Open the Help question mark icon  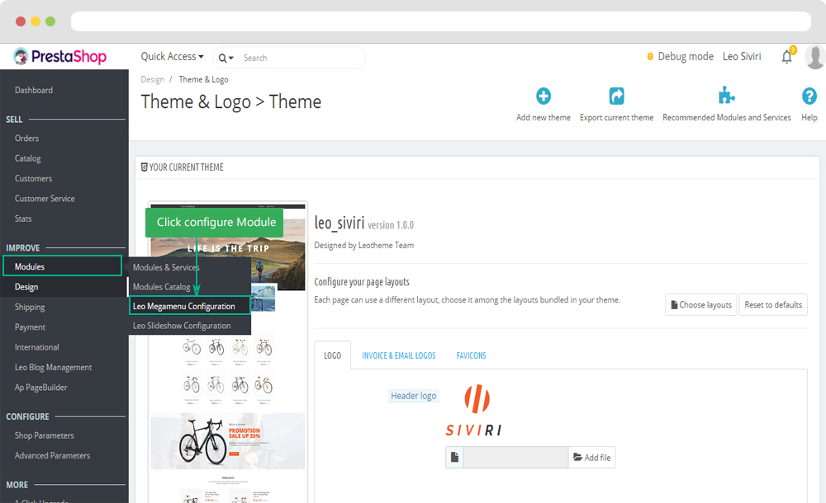(809, 96)
